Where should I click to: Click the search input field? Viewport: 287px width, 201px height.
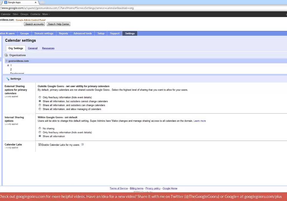[x=11, y=24]
